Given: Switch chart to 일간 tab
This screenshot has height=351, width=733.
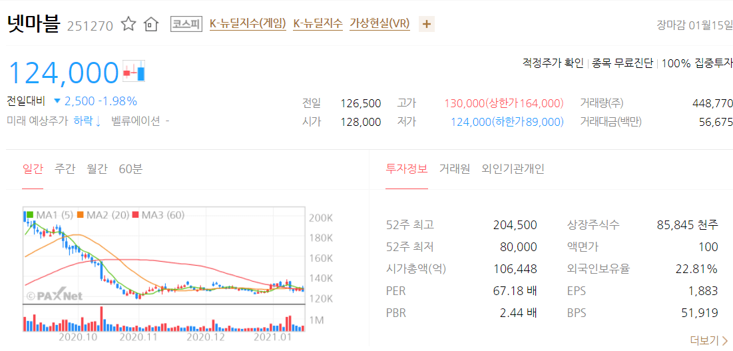Looking at the screenshot, I should (33, 169).
